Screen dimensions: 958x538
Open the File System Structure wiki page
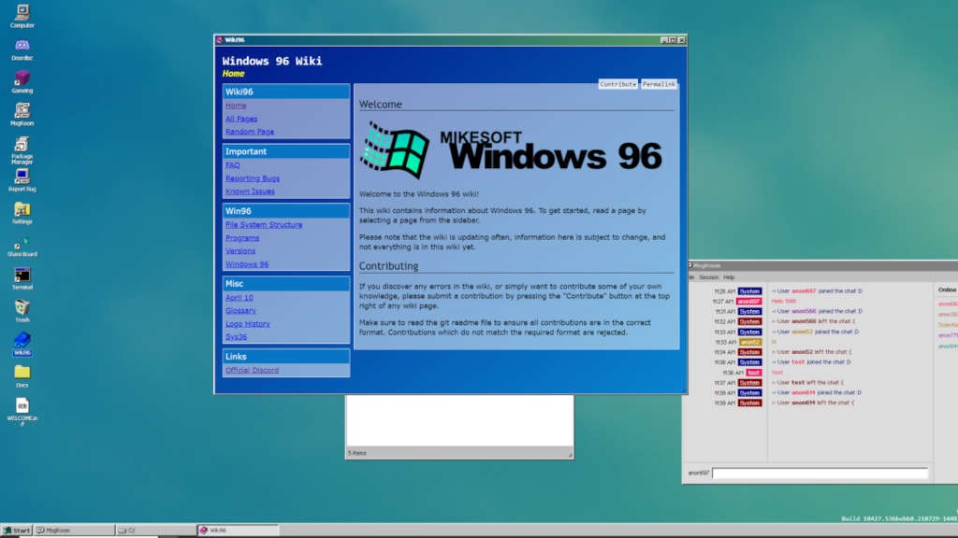coord(263,224)
